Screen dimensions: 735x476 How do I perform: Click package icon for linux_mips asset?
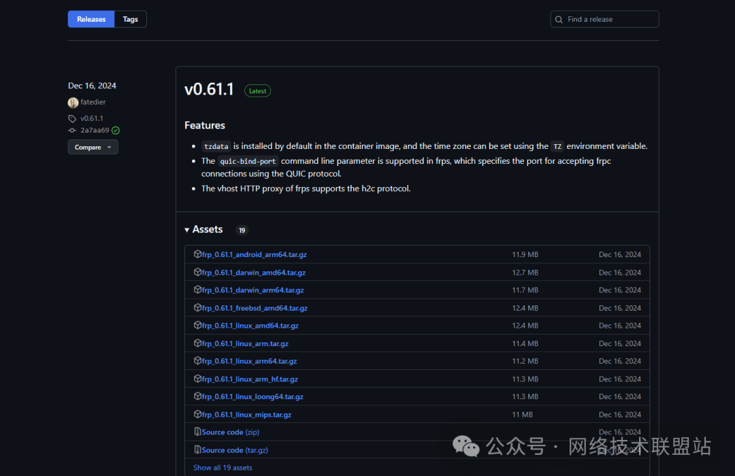click(x=197, y=414)
